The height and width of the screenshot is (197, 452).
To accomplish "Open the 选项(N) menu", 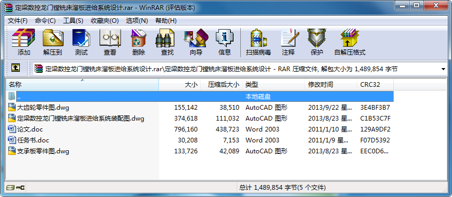I will (x=137, y=21).
